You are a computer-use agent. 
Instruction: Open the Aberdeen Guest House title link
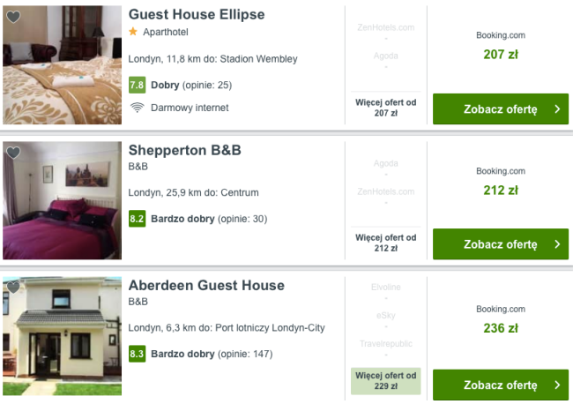click(206, 286)
